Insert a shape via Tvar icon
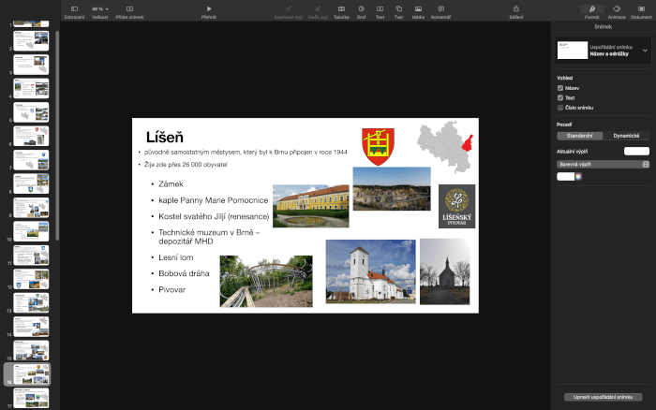Screen dimensions: 656x410 pyautogui.click(x=398, y=8)
